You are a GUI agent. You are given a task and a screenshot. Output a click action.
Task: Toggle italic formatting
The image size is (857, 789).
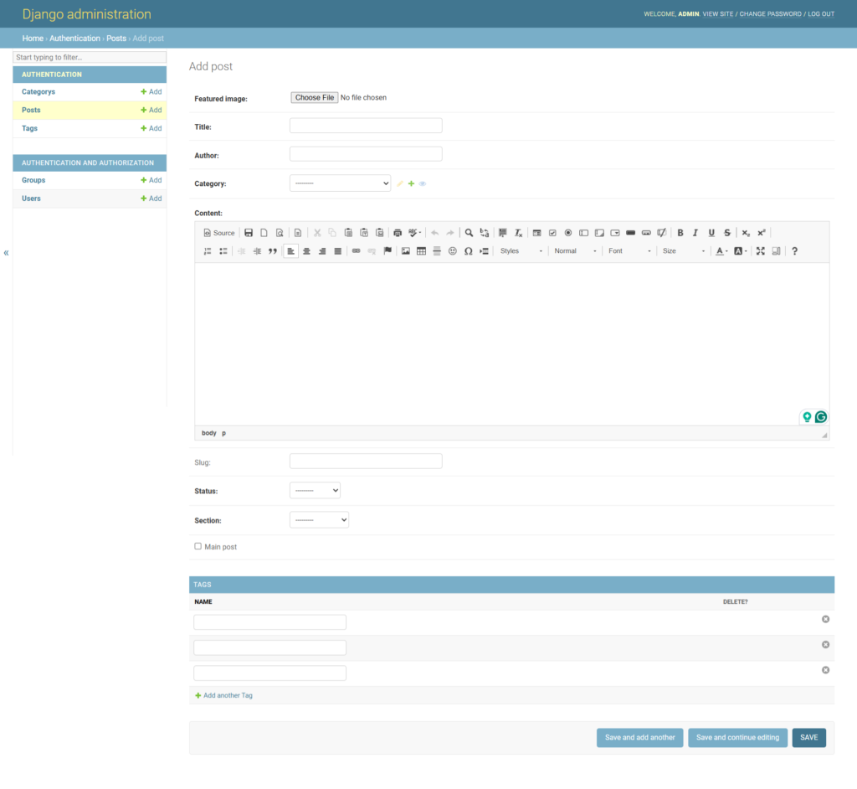695,233
